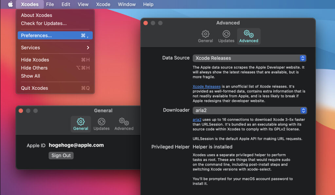Choose Quit Xcodes from the menu
Image resolution: width=335 pixels, height=195 pixels.
click(x=35, y=88)
